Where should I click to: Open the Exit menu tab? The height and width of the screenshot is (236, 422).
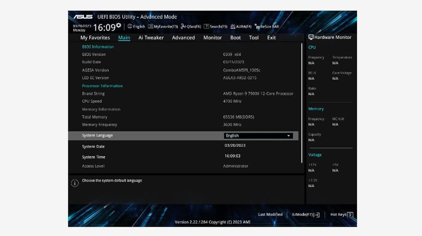[271, 38]
